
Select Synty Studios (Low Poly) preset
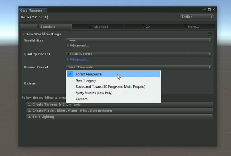click(x=113, y=93)
